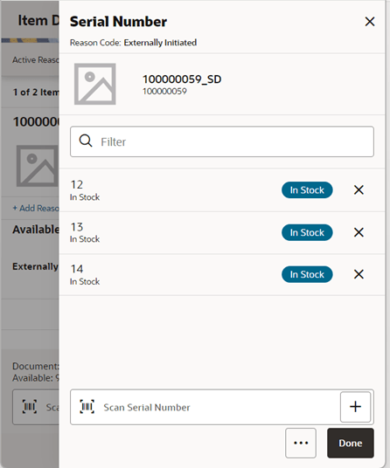This screenshot has width=390, height=468.
Task: Click the In Stock badge for serial 14
Action: point(307,274)
